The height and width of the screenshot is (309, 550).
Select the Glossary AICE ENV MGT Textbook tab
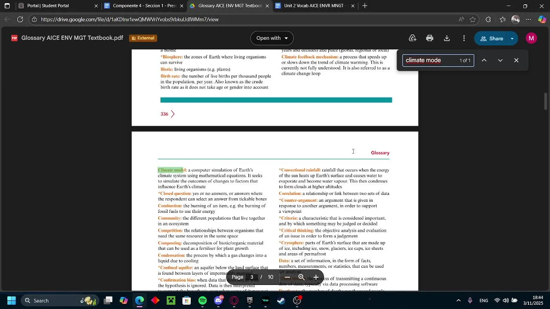point(229,6)
